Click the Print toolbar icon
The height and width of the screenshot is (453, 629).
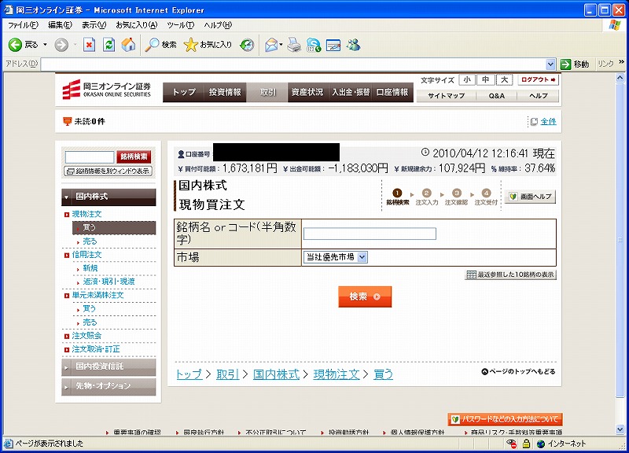tap(294, 45)
